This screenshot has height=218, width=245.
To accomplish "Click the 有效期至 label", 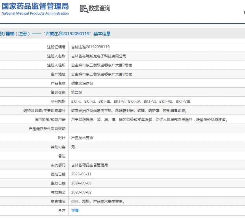I will click(58, 192).
